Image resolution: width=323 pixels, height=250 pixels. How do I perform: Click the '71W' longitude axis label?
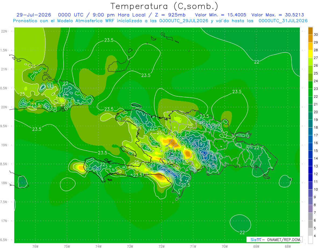[x=193, y=246]
